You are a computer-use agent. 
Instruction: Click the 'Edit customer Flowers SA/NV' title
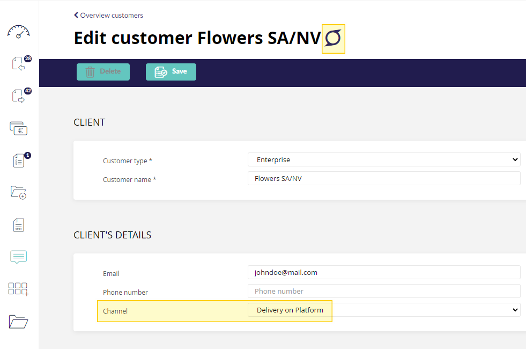(x=197, y=38)
